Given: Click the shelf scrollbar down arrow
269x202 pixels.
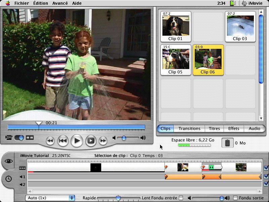Looking at the screenshot, I should click(261, 119).
